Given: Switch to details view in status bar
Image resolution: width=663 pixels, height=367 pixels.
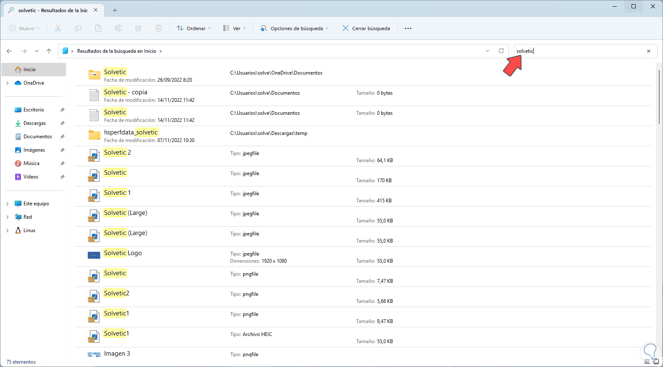Looking at the screenshot, I should coord(647,362).
